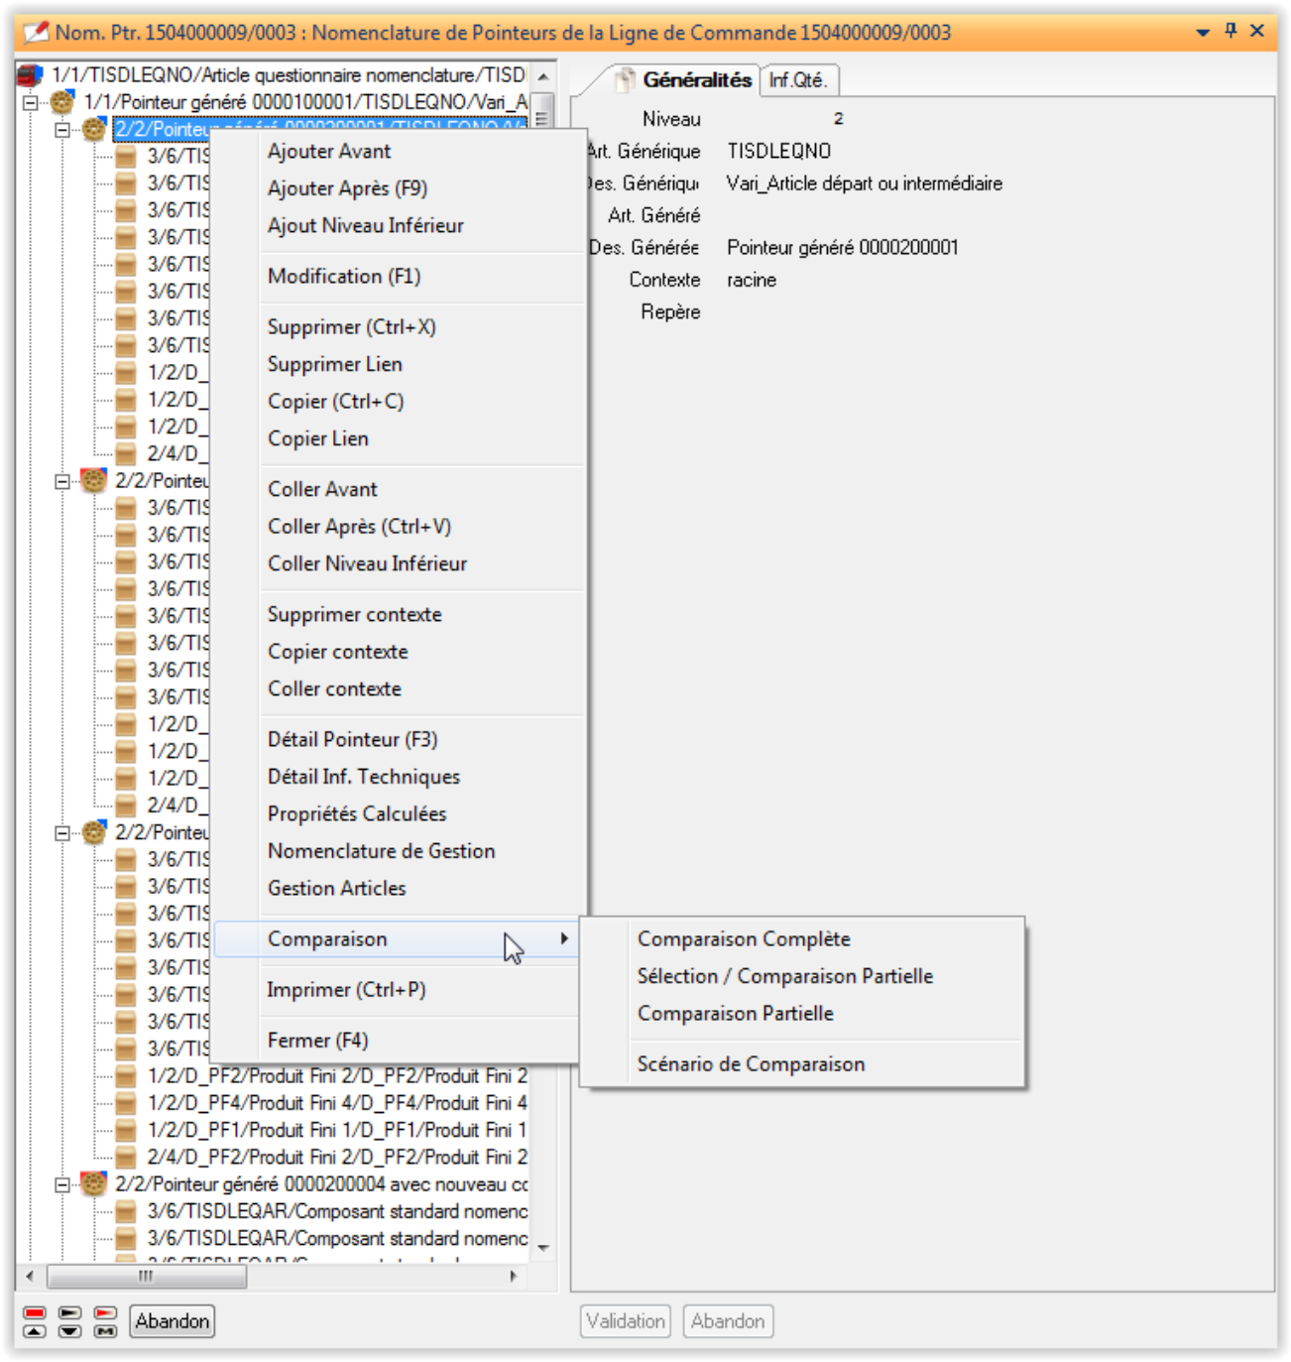This screenshot has height=1362, width=1291.
Task: Click the pin icon in title bar
Action: point(1231,31)
